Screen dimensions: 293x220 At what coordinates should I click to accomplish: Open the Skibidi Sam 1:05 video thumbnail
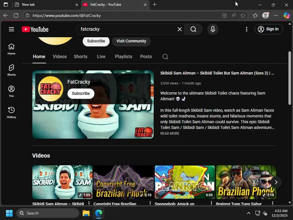click(62, 182)
